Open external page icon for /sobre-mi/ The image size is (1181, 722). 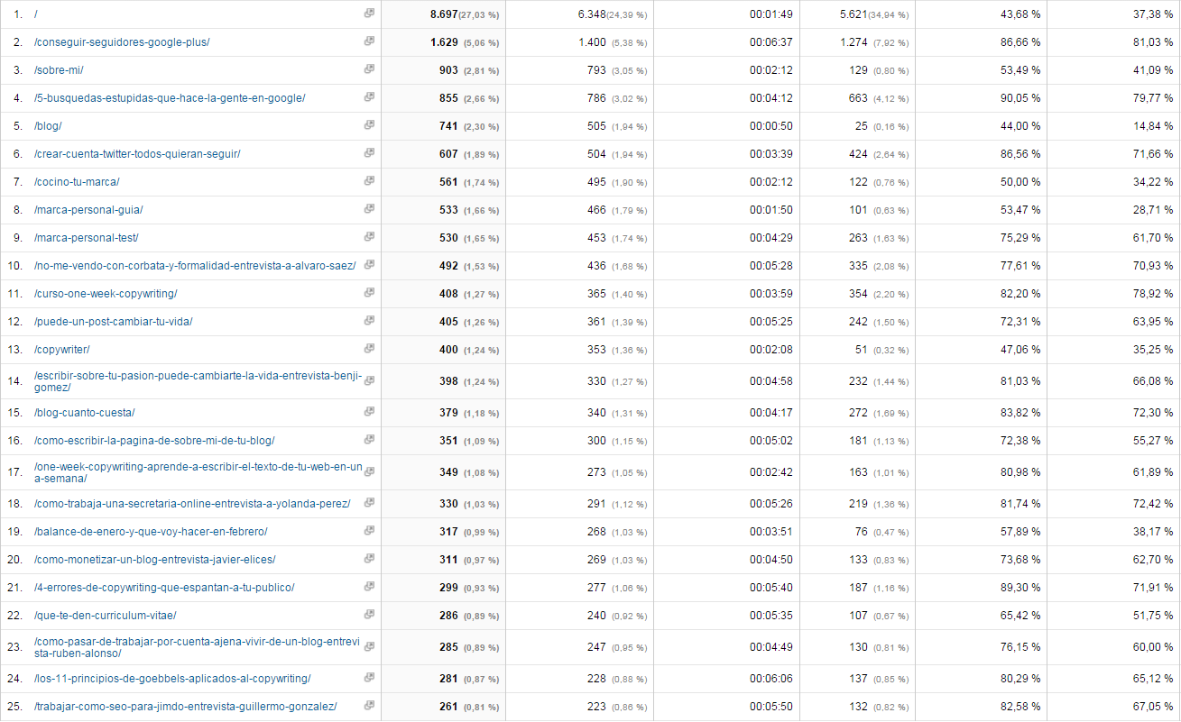(x=369, y=69)
